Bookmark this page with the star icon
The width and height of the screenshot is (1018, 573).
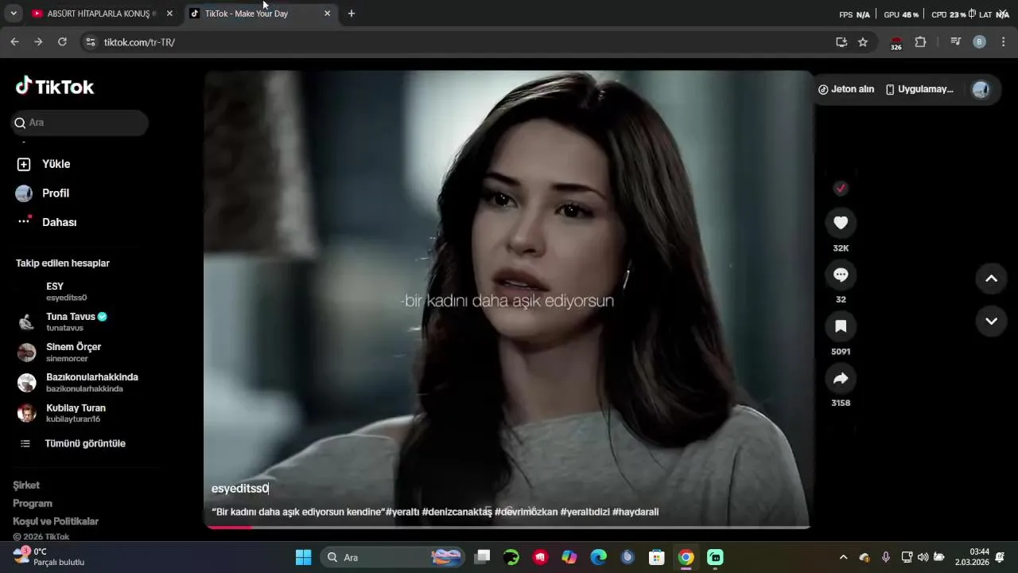tap(863, 42)
